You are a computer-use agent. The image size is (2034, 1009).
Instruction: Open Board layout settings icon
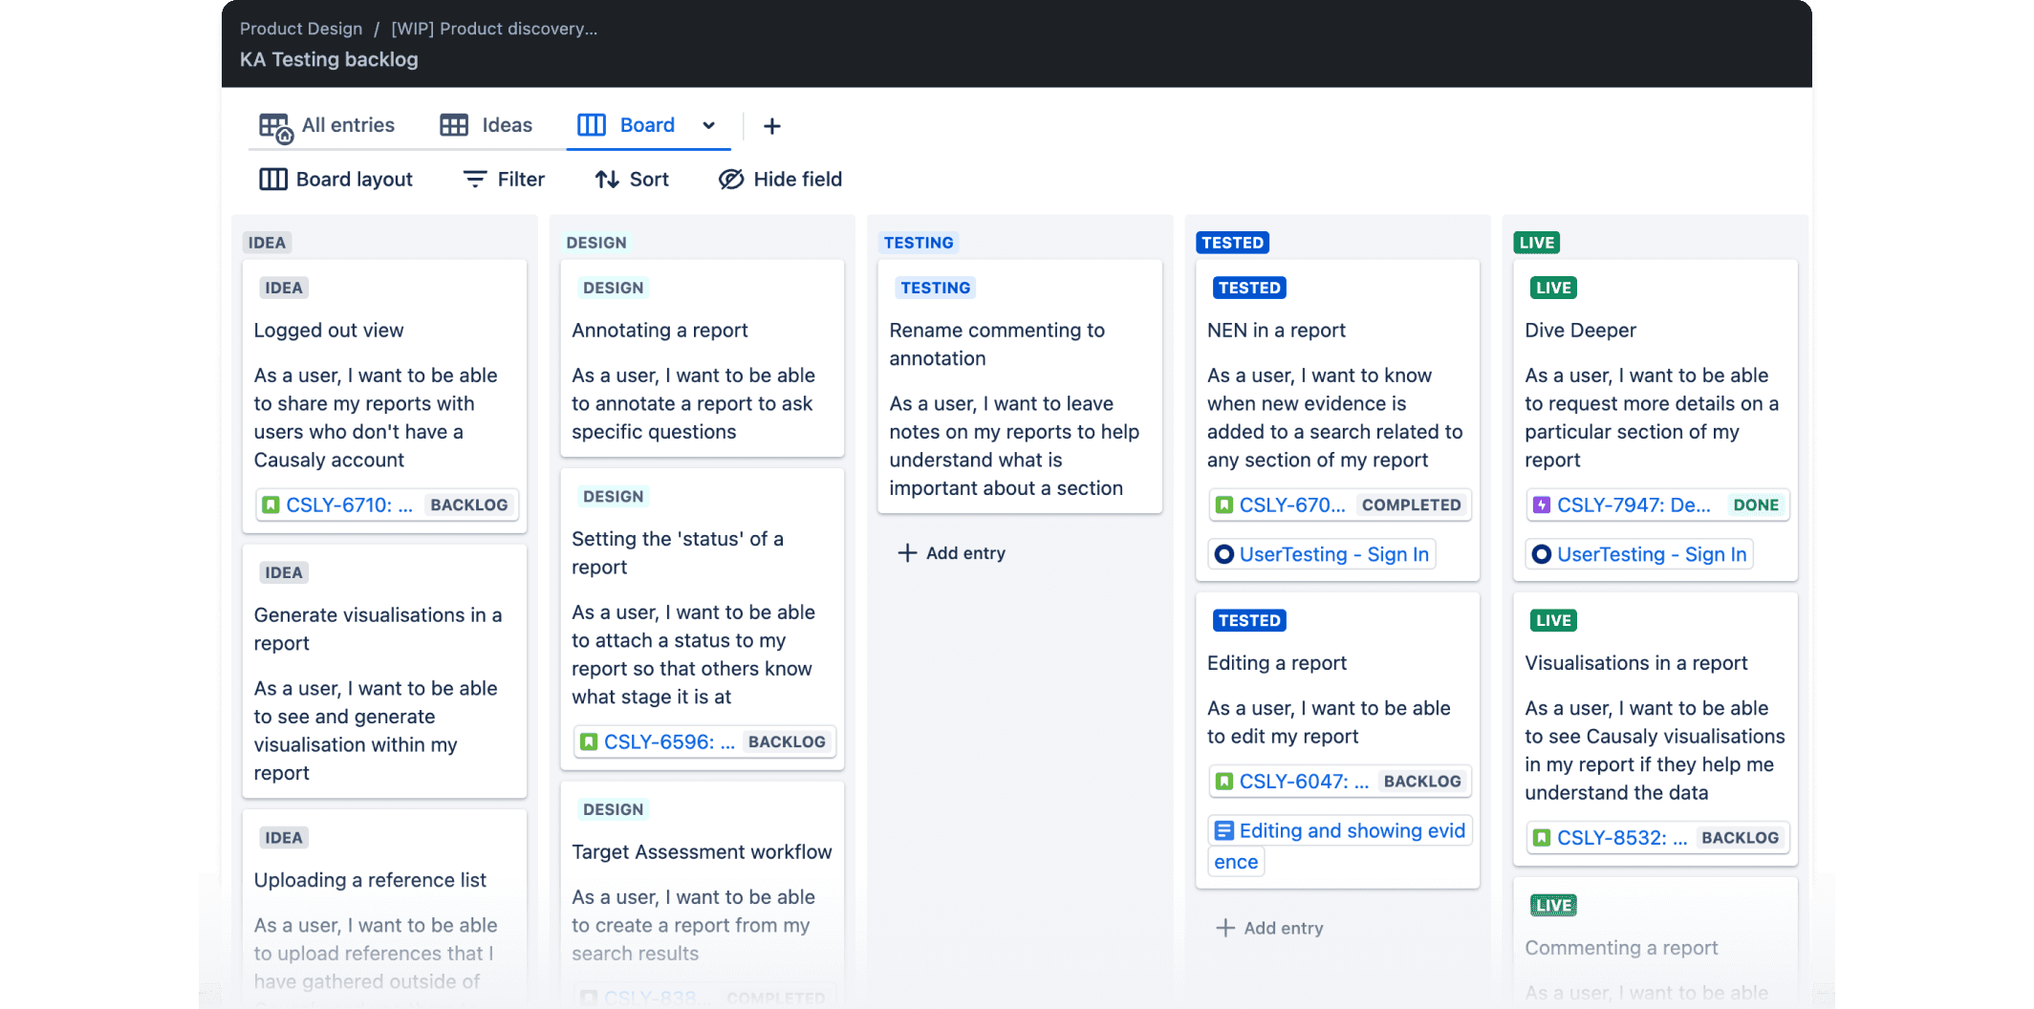pos(272,179)
